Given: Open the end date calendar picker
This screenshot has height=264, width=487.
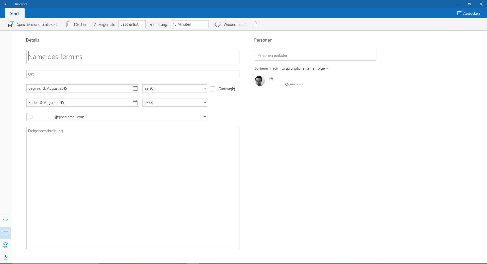Looking at the screenshot, I should (135, 103).
